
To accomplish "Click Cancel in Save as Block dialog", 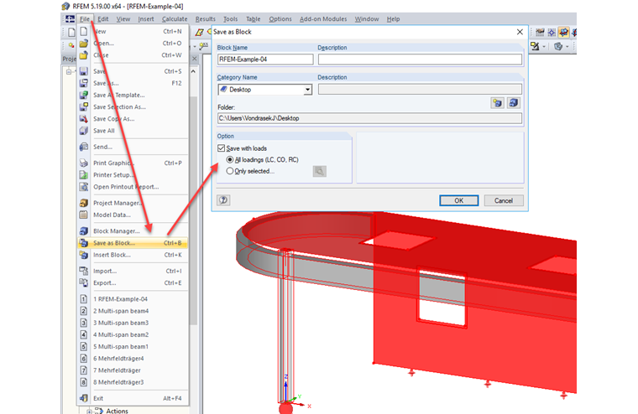I will click(x=504, y=200).
